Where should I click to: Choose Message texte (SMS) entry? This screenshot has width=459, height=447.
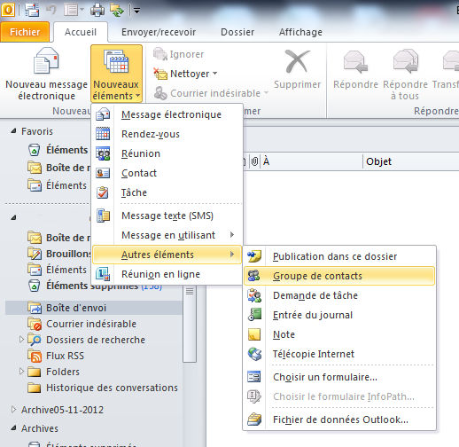(x=167, y=216)
